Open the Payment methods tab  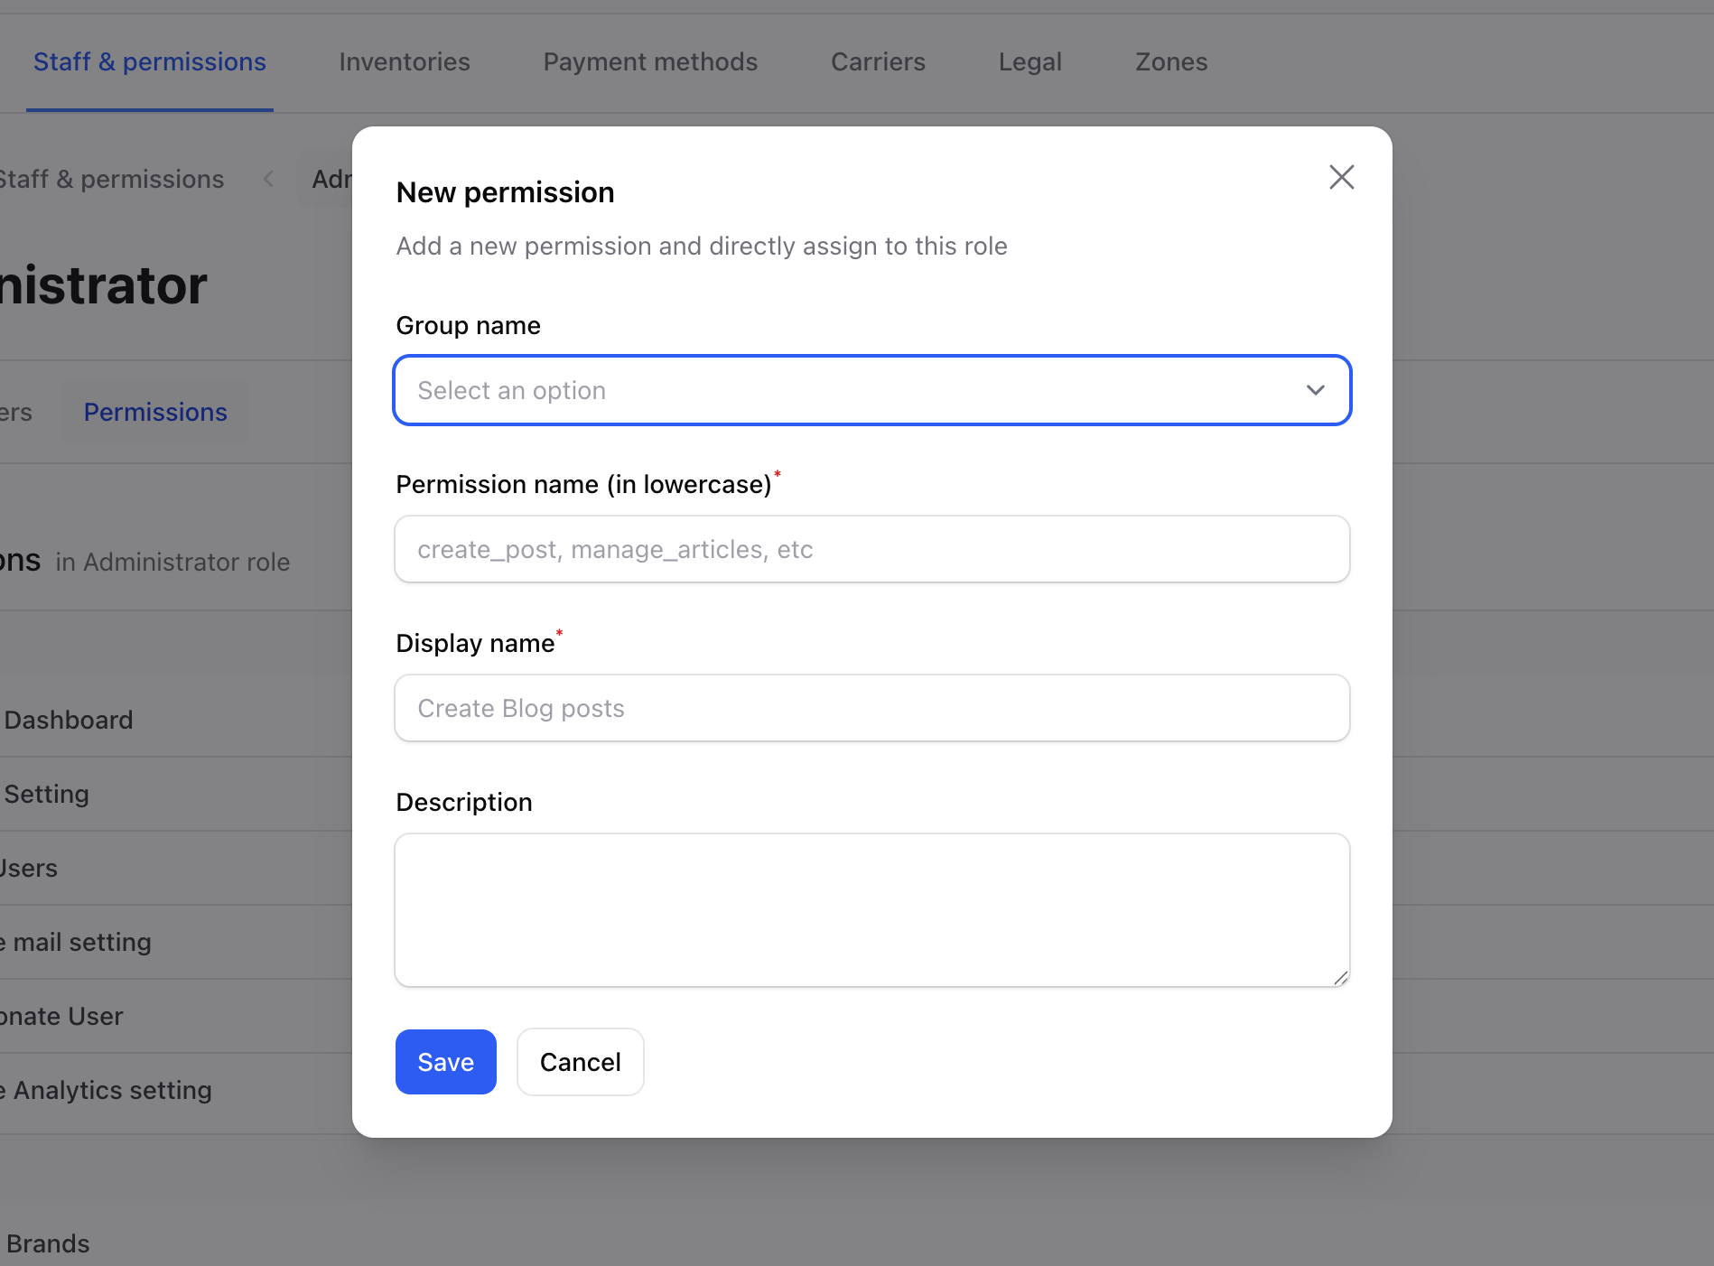click(x=650, y=61)
